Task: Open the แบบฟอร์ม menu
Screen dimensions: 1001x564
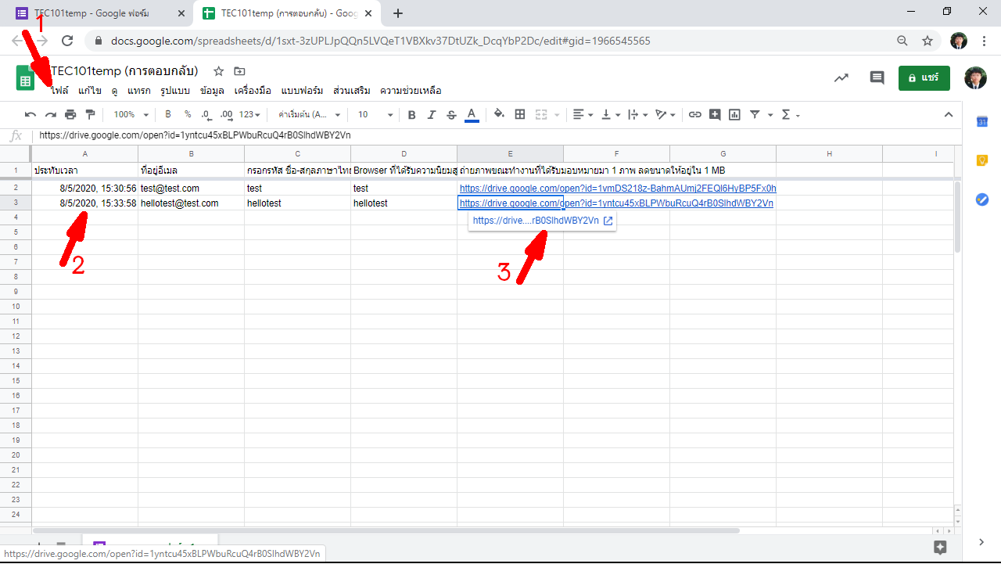Action: (302, 91)
